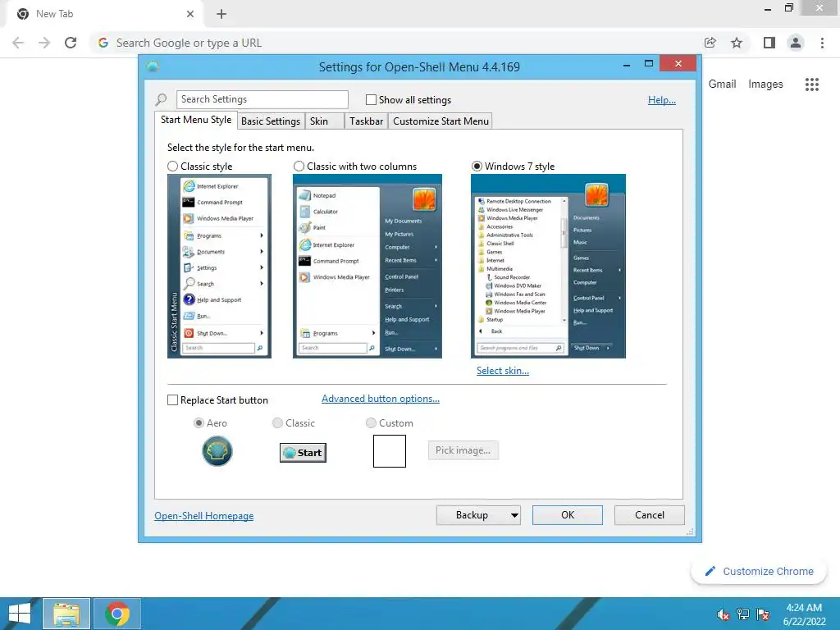
Task: Open File Explorer from taskbar
Action: (66, 614)
